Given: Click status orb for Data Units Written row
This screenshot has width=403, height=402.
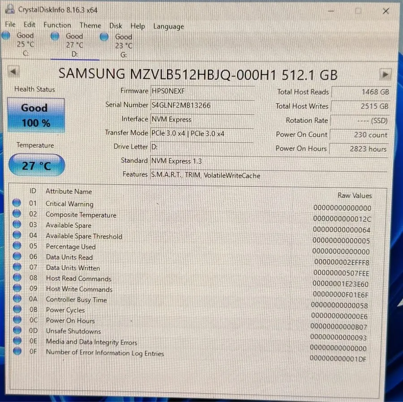Looking at the screenshot, I should click(17, 267).
